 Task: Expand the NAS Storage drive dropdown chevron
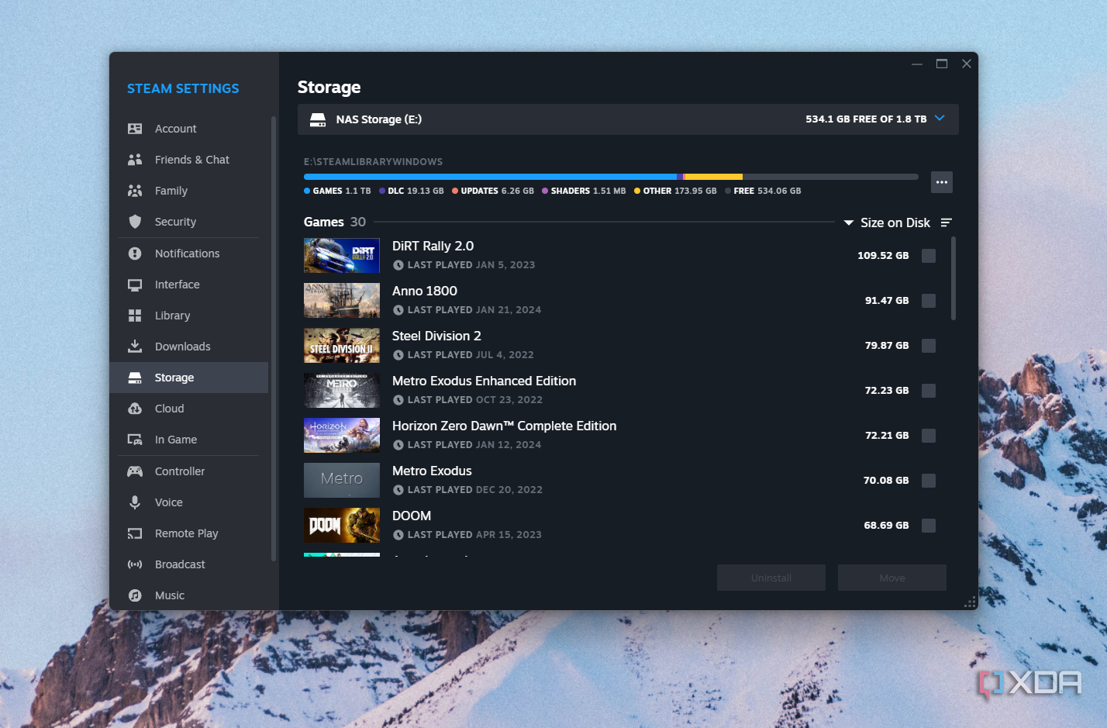click(940, 119)
